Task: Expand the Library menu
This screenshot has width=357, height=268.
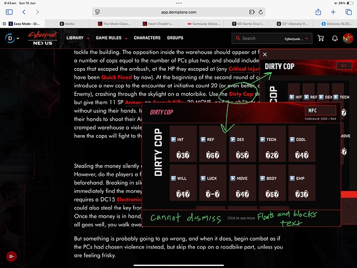Action: pos(78,38)
